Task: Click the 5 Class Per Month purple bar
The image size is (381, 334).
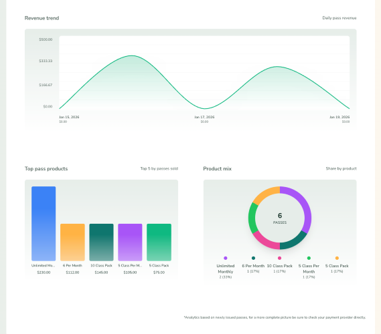Action: coord(130,242)
